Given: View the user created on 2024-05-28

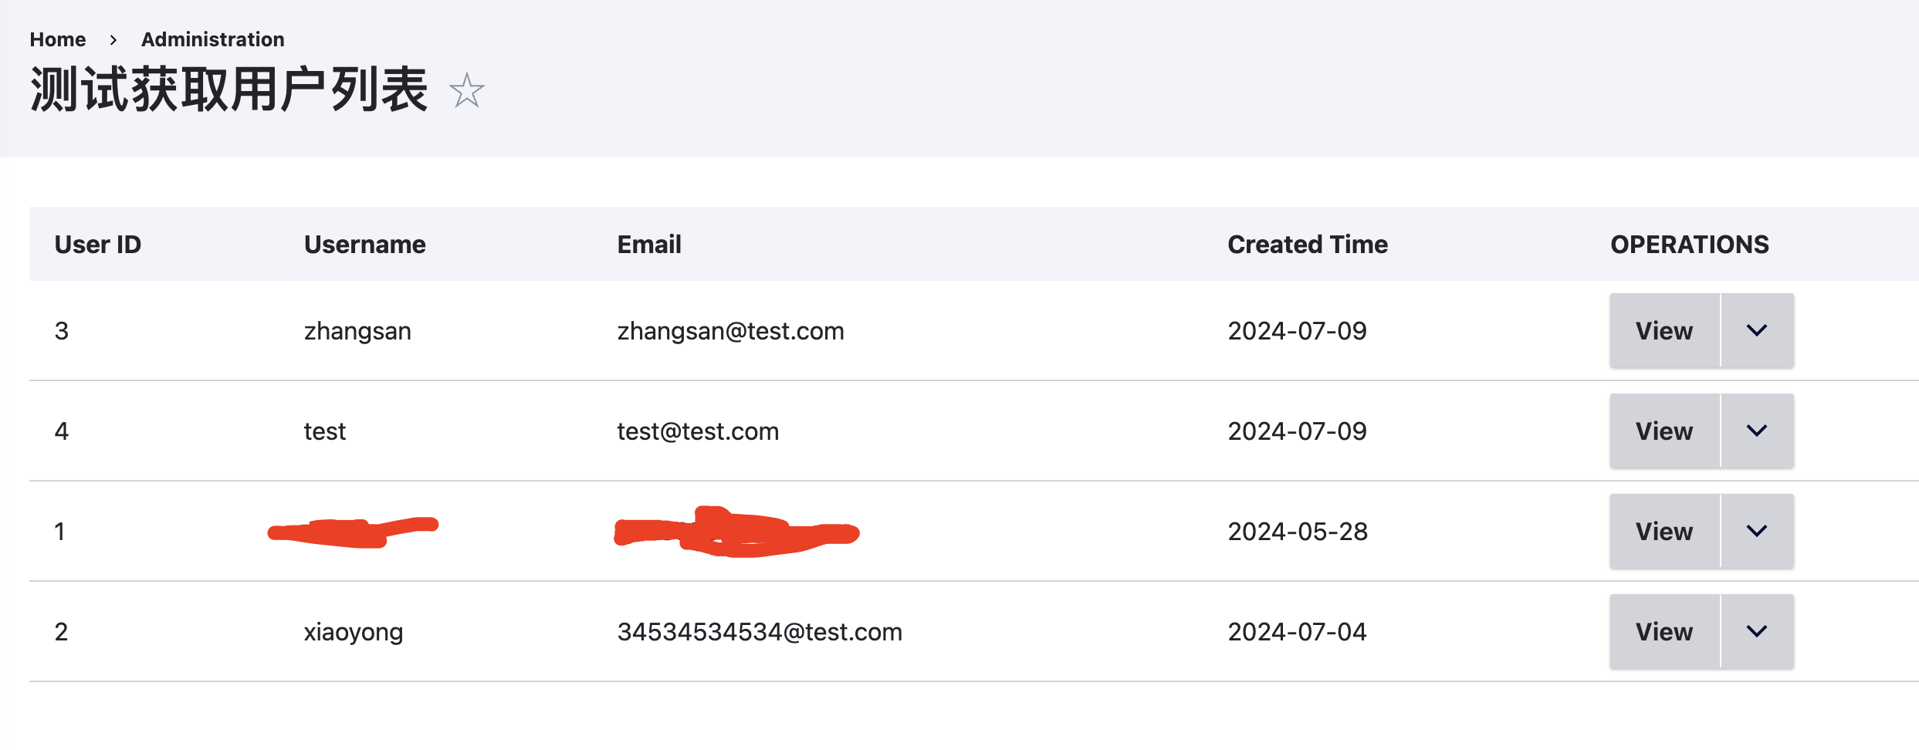Looking at the screenshot, I should pos(1663,532).
